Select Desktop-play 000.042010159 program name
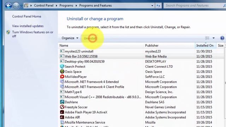This screenshot has height=127, width=226. point(85,61)
